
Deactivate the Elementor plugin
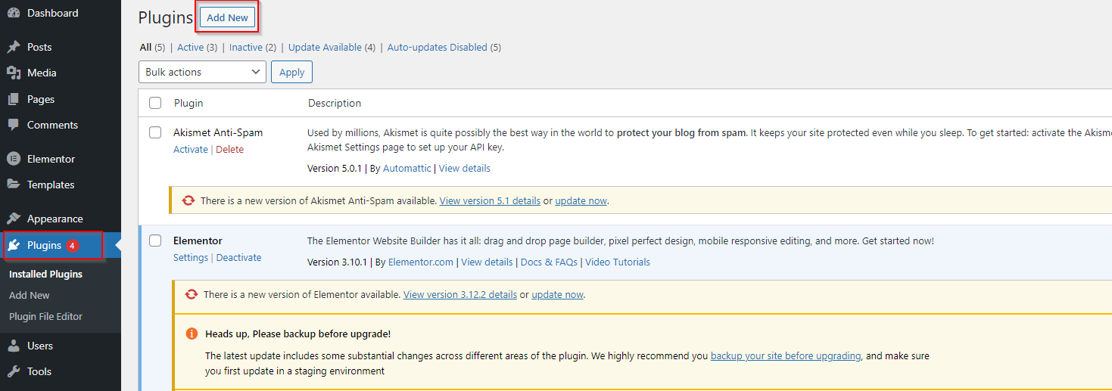[239, 257]
